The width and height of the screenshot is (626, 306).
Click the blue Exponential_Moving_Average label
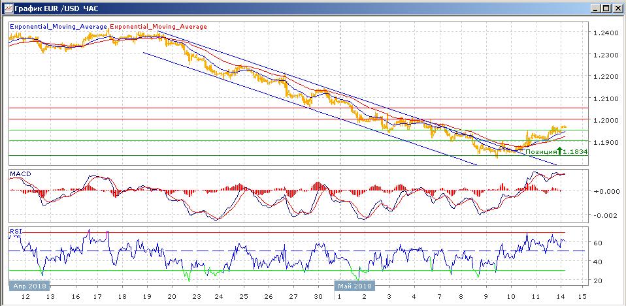(x=58, y=27)
